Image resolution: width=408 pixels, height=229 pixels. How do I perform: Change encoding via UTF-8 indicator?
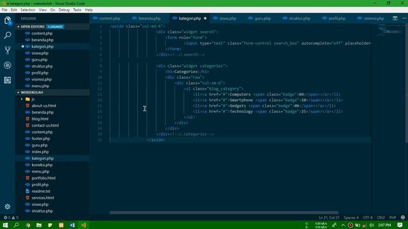pos(368,218)
